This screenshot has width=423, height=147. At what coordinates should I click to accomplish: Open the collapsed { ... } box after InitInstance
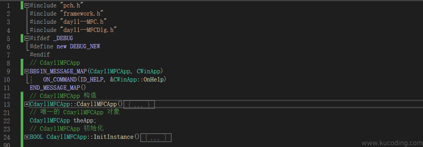[x=156, y=137]
